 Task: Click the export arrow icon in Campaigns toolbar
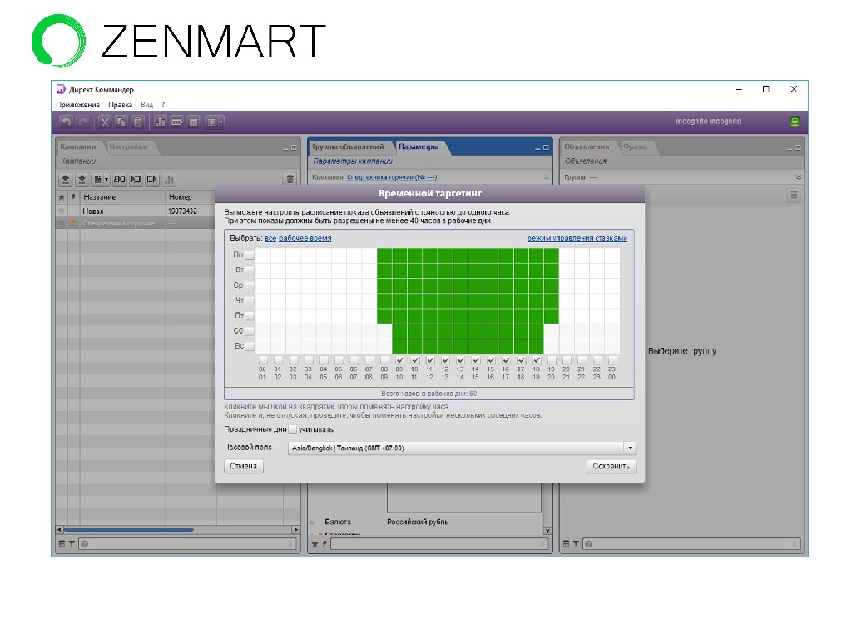(152, 180)
